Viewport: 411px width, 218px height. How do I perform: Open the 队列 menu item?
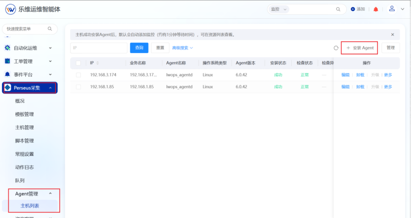click(20, 180)
